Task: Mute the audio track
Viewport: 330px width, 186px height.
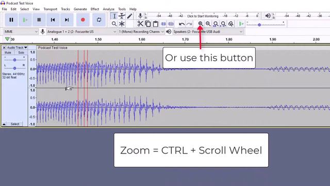Action: coord(8,53)
